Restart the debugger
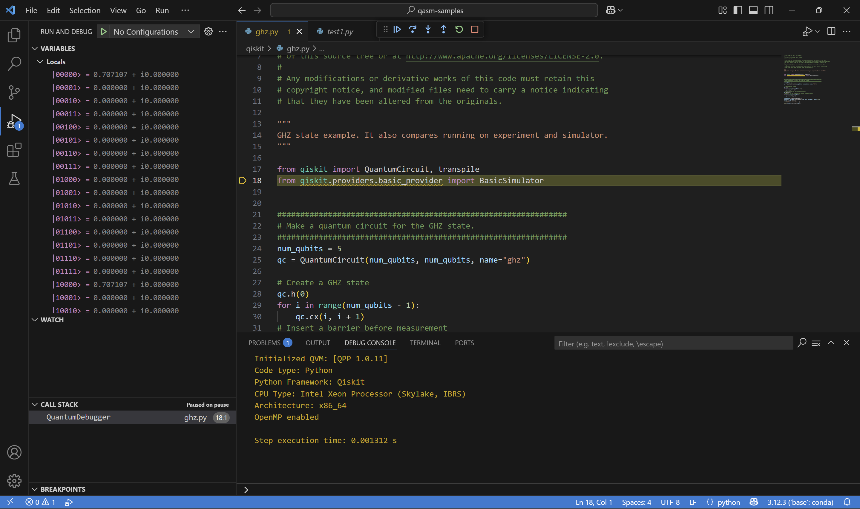 point(459,30)
